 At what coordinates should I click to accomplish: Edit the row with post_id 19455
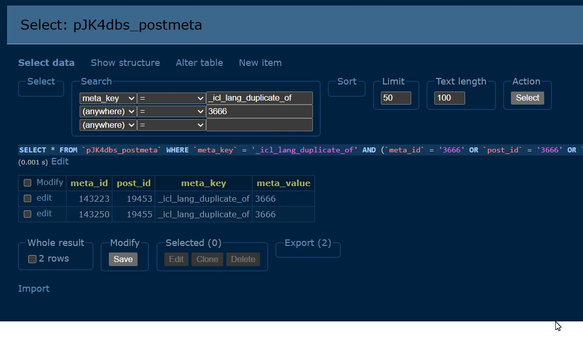(44, 214)
